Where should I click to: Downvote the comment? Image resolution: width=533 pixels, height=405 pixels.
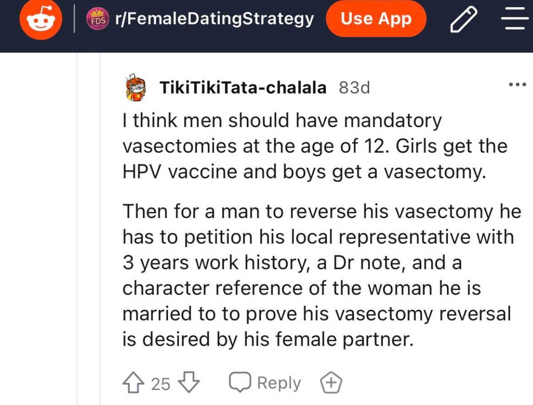(x=189, y=382)
